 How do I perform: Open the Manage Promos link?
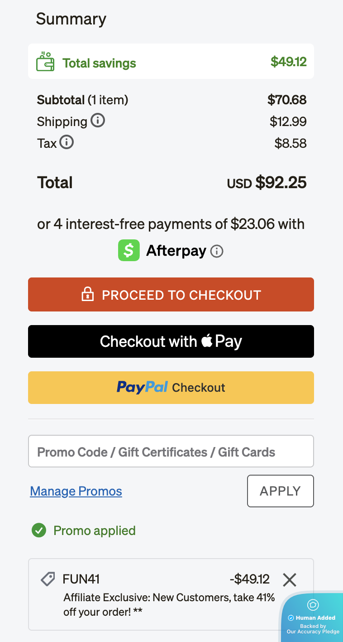coord(76,491)
